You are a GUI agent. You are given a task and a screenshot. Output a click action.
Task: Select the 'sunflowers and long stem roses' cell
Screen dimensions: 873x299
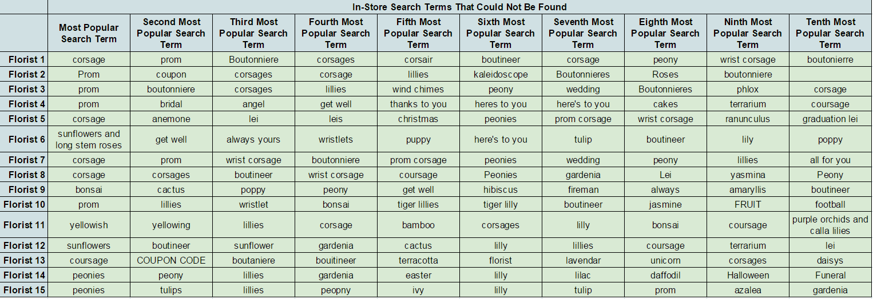click(89, 139)
